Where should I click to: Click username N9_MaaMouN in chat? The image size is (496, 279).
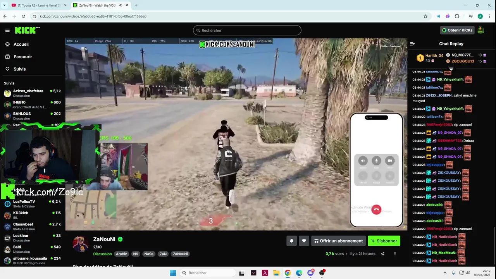(444, 253)
